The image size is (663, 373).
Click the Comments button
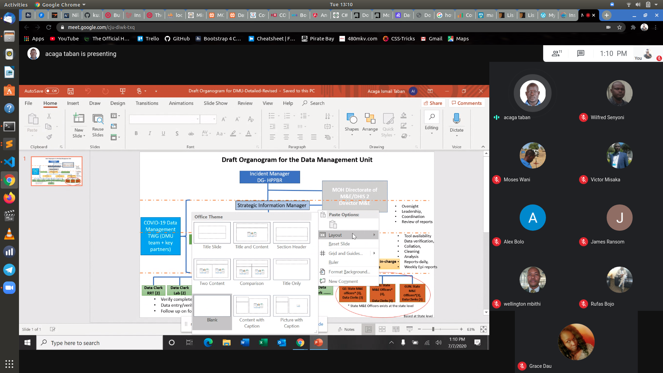coord(466,103)
